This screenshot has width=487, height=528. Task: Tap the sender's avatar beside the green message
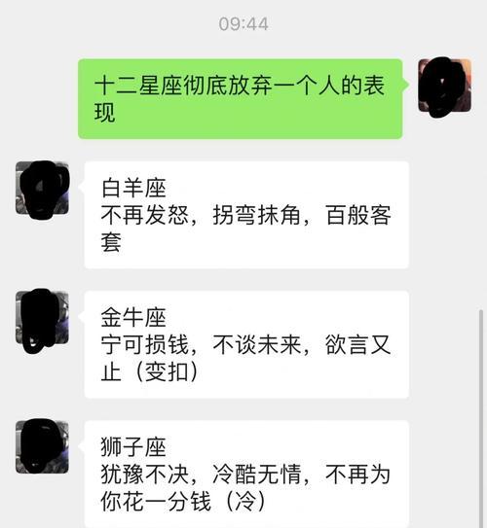pyautogui.click(x=444, y=86)
